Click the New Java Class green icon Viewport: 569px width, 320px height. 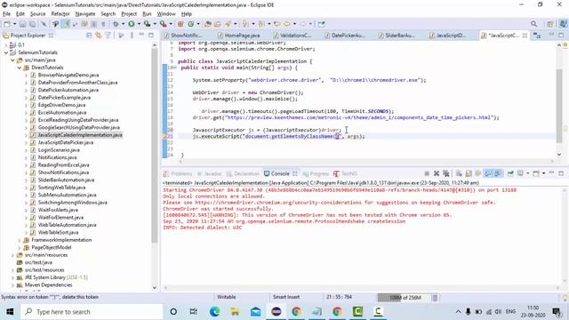point(190,24)
